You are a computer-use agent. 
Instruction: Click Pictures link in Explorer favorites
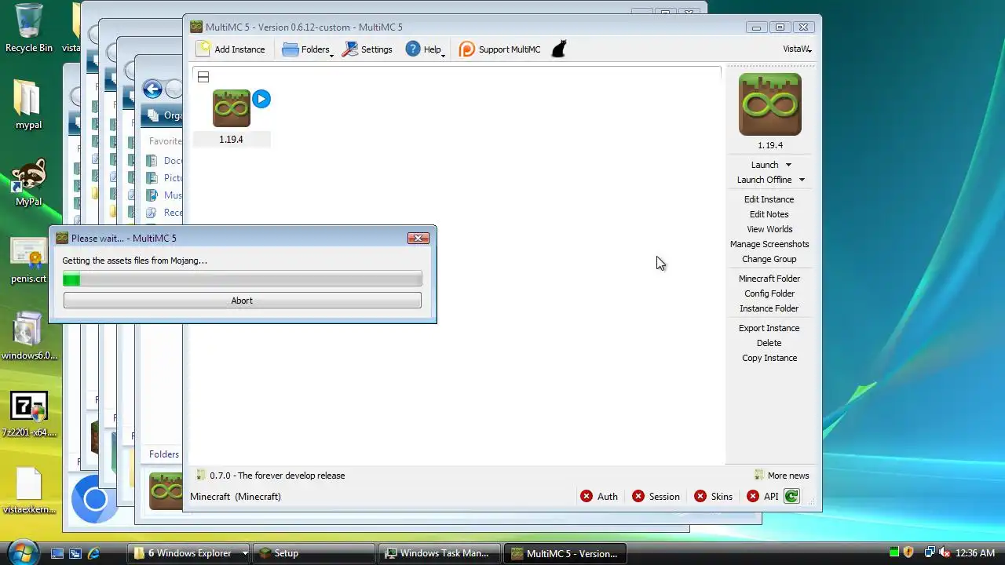click(x=165, y=178)
